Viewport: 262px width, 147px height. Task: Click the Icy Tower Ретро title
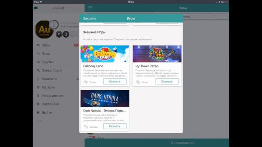(147, 66)
